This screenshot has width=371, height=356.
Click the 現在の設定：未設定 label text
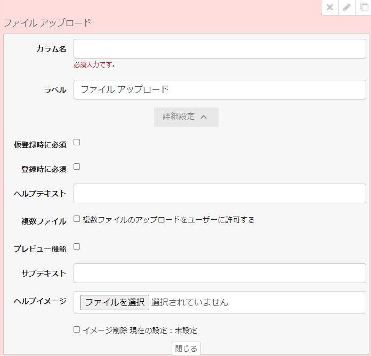(x=163, y=330)
